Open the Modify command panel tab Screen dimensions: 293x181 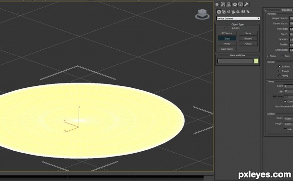[223, 4]
